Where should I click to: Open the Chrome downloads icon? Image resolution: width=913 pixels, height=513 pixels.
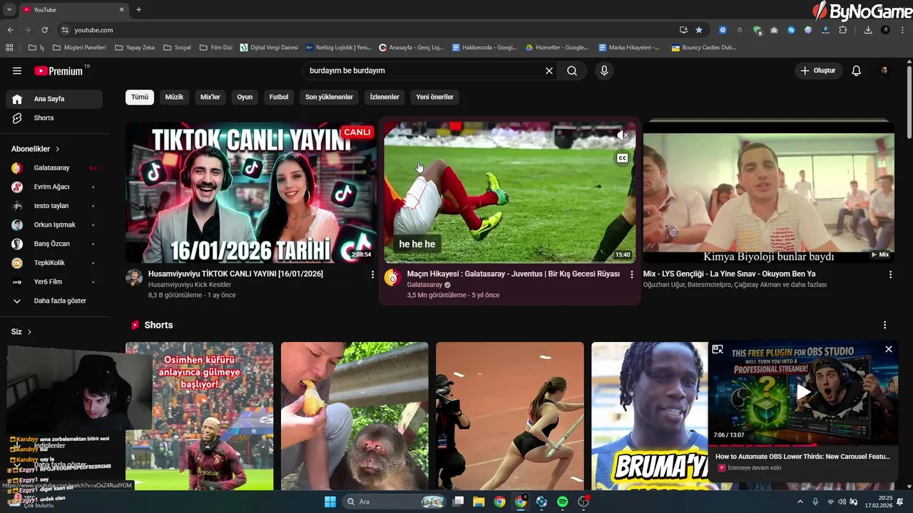pos(868,30)
